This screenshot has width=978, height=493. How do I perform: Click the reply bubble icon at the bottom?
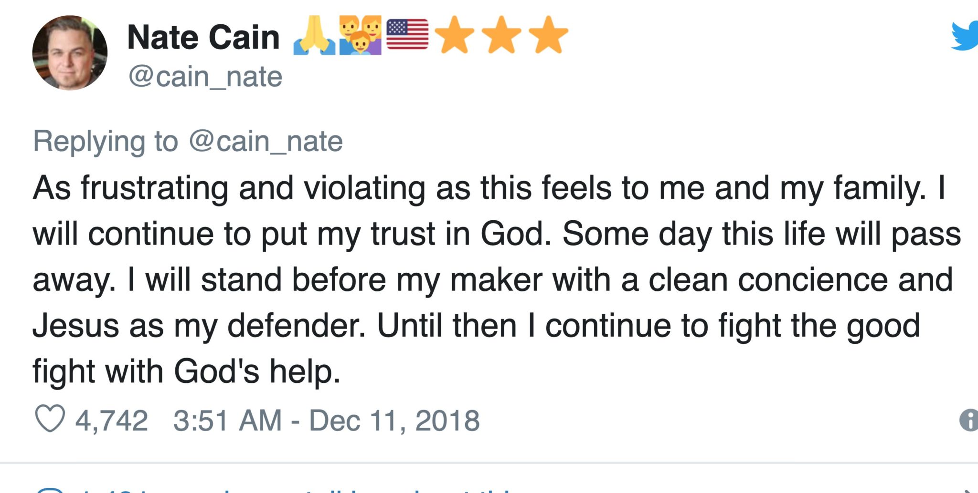[50, 490]
